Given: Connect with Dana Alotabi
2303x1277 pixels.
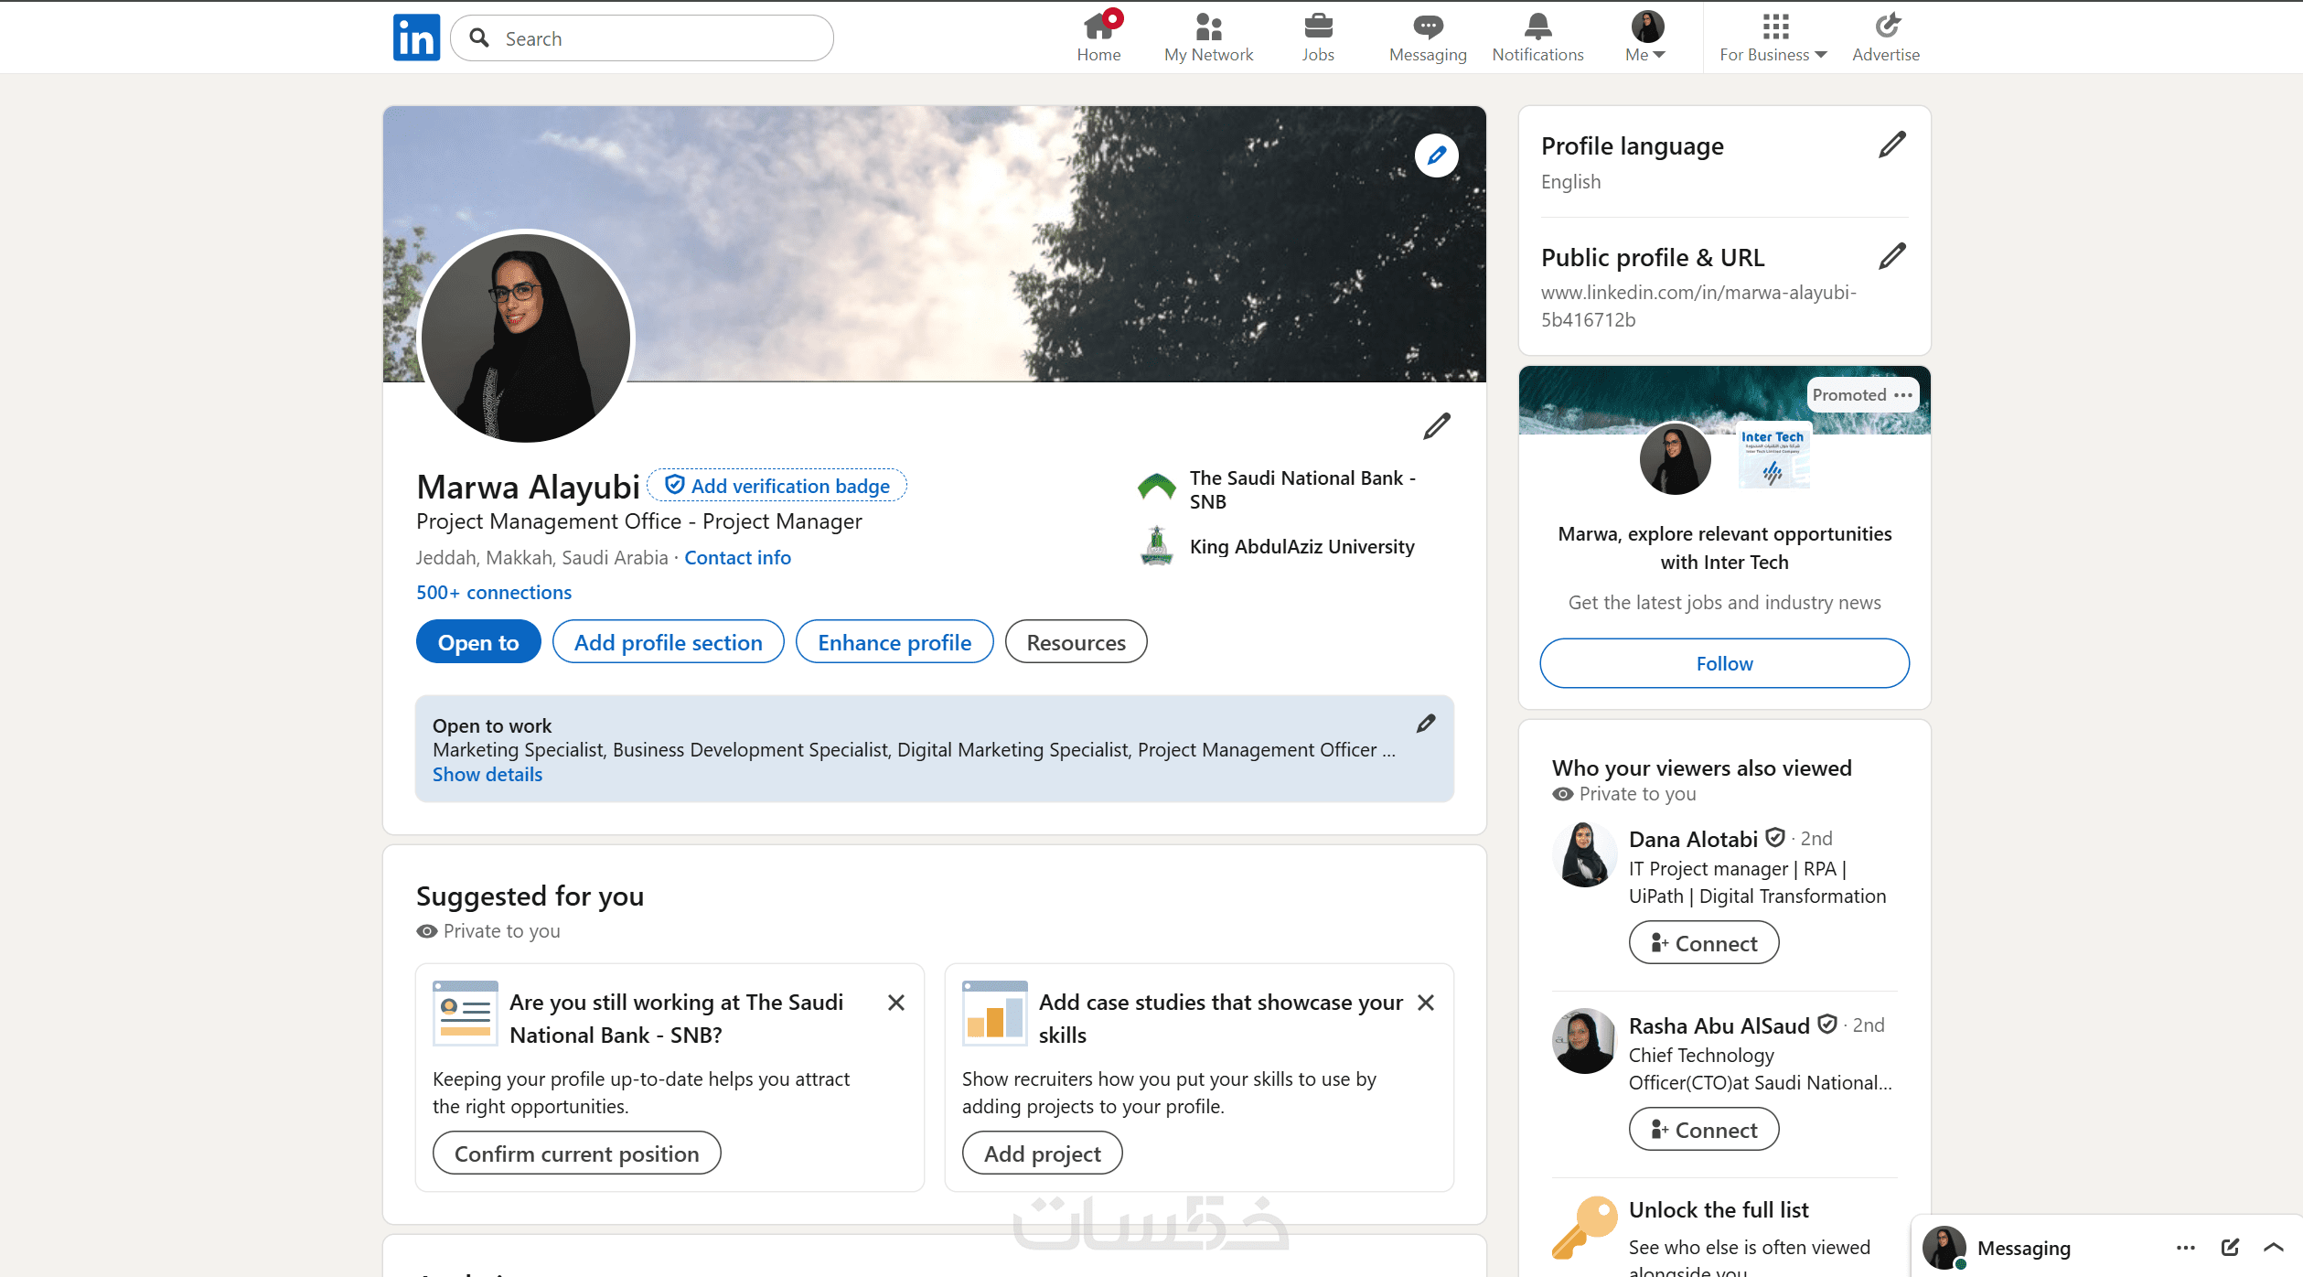Looking at the screenshot, I should pyautogui.click(x=1704, y=943).
